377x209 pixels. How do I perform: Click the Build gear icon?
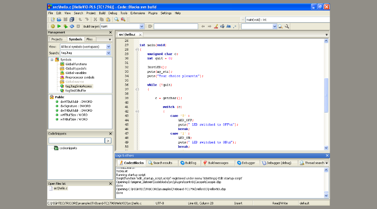tap(53, 26)
